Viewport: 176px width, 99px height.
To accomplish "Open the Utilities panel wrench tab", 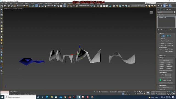I will (x=173, y=9).
